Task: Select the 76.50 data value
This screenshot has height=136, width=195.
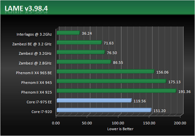Action: 112,53
